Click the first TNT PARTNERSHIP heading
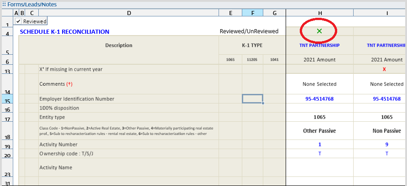Image resolution: width=407 pixels, height=186 pixels. coord(319,46)
